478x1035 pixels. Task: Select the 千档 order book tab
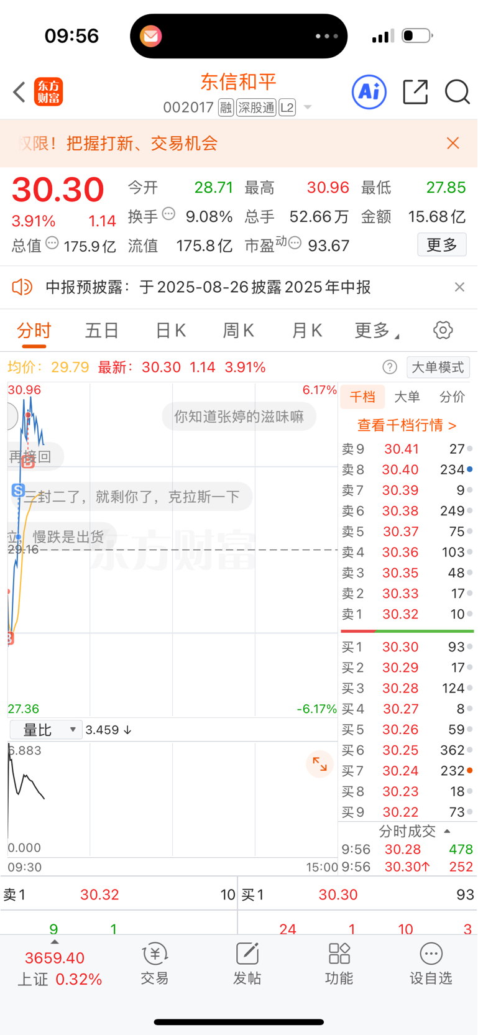pyautogui.click(x=362, y=397)
